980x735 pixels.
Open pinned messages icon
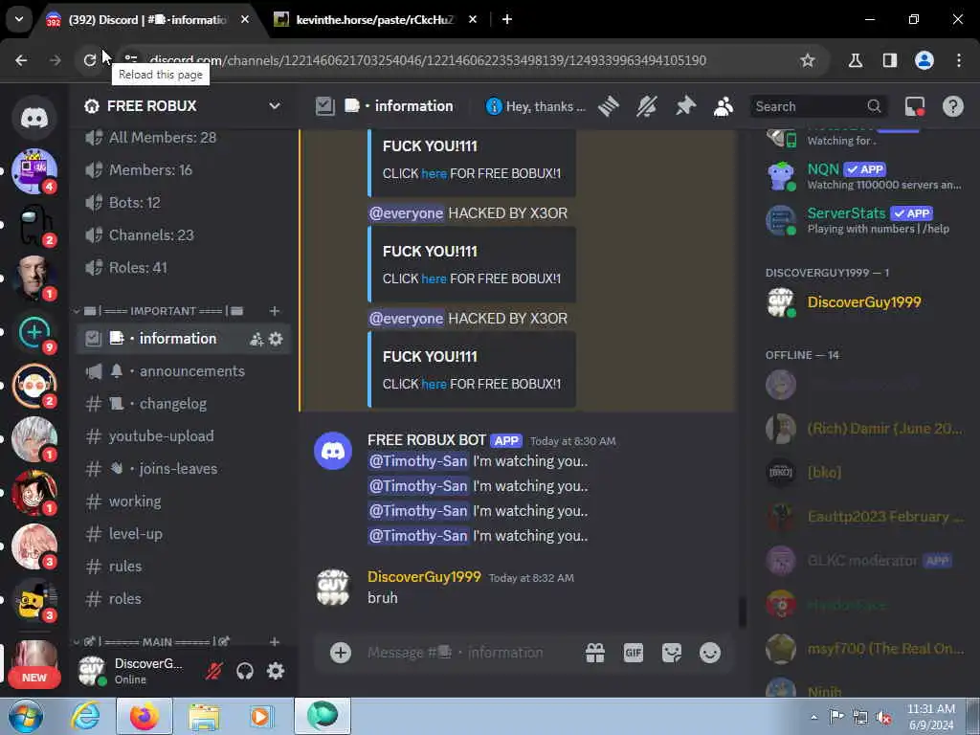click(685, 106)
